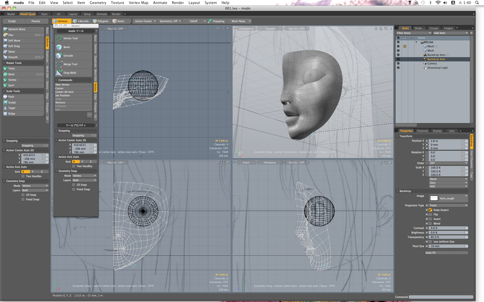Screen dimensions: 484x302
Task: Click the Transparency value field
Action: [x=446, y=237]
